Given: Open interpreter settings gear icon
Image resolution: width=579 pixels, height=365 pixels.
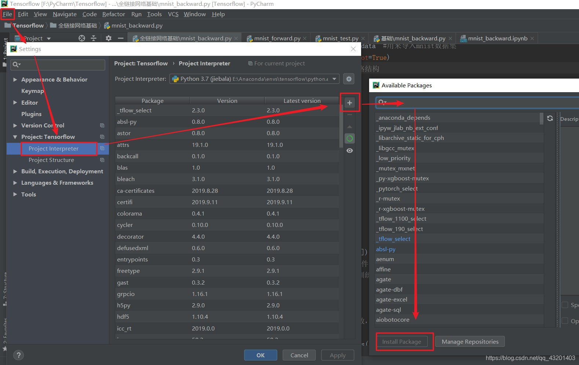Looking at the screenshot, I should click(349, 79).
